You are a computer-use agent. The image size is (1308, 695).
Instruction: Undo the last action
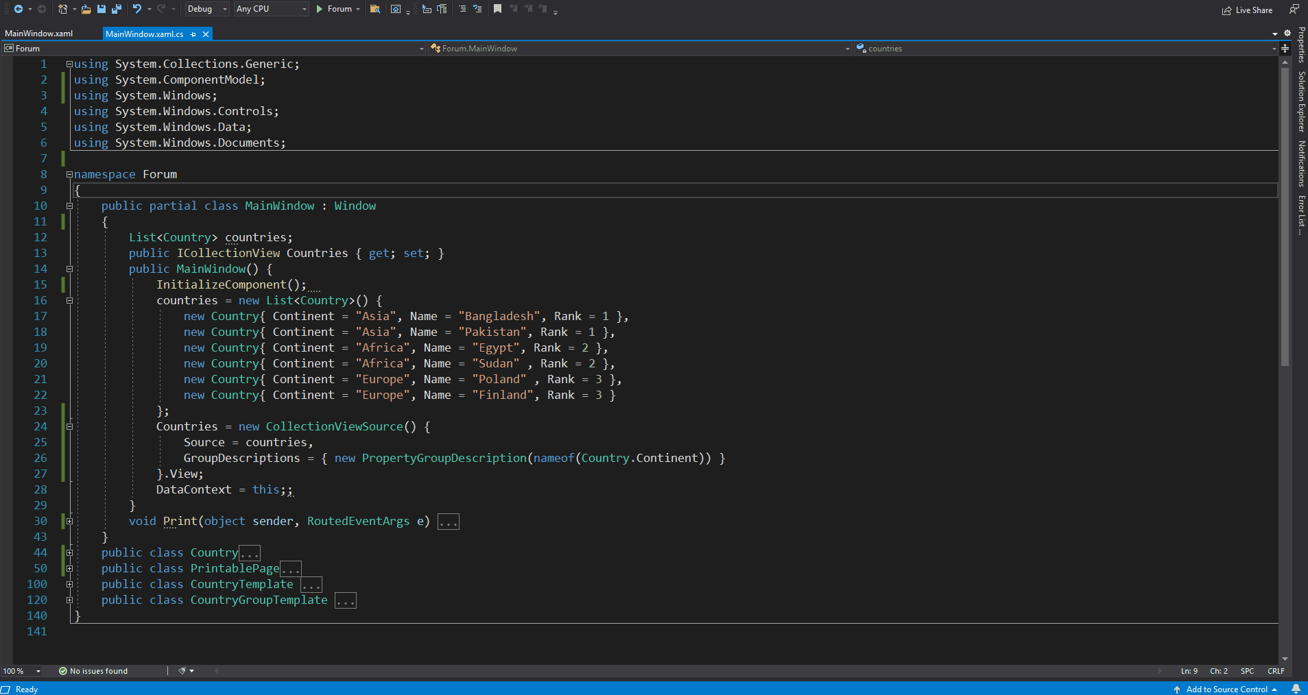[x=137, y=9]
